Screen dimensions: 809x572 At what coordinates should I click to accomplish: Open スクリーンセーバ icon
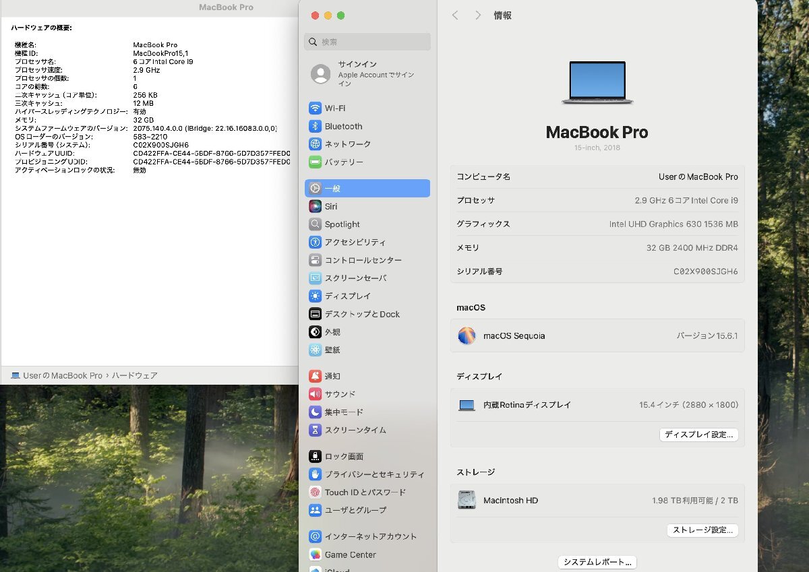[315, 278]
